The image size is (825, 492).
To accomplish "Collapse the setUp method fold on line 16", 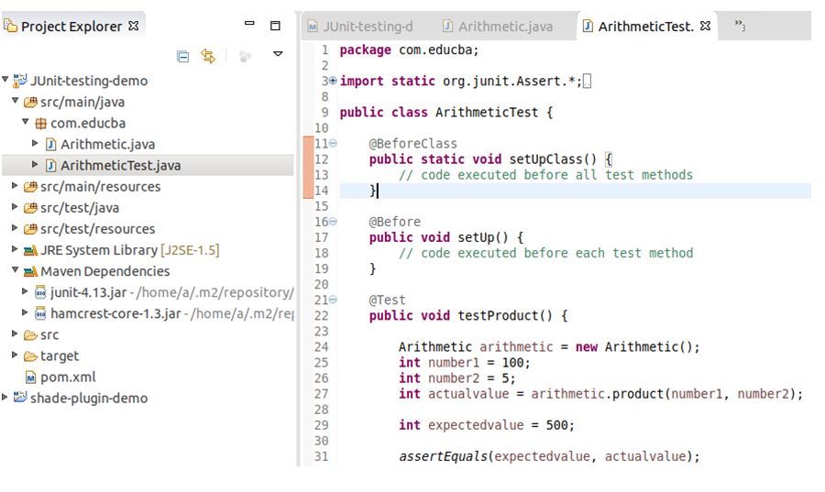I will click(x=332, y=222).
